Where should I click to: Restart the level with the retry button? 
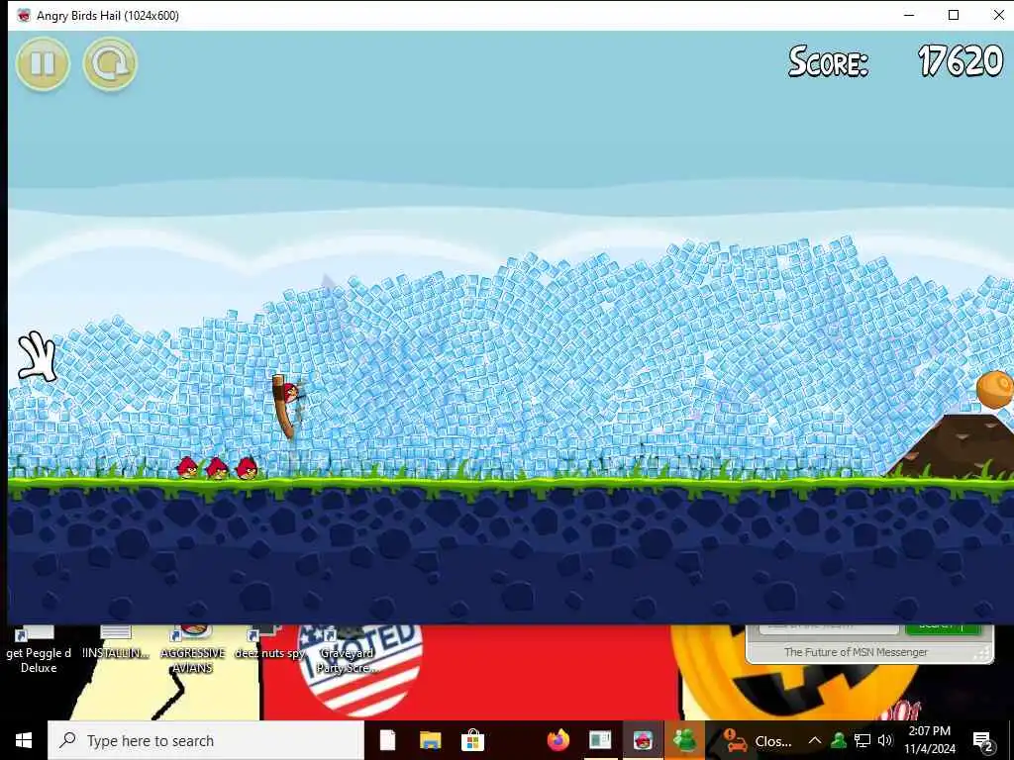coord(110,63)
